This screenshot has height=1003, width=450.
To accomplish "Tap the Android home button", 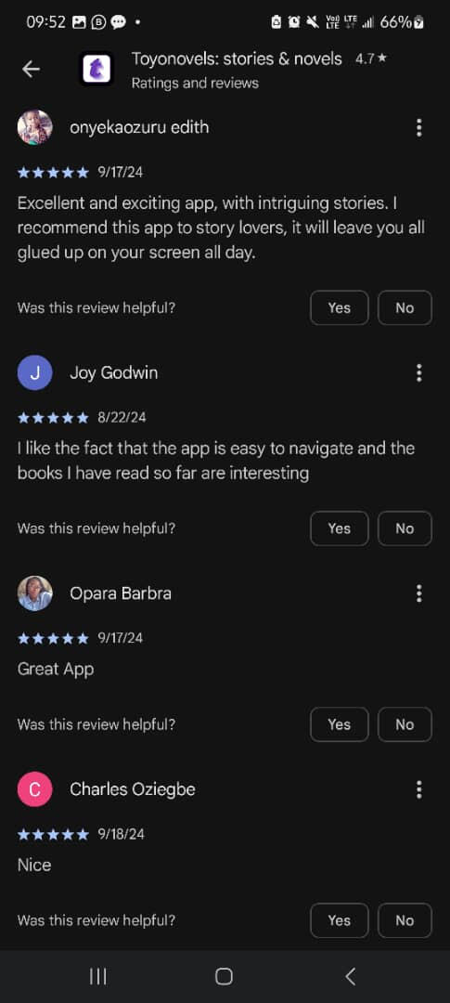I will 224,976.
